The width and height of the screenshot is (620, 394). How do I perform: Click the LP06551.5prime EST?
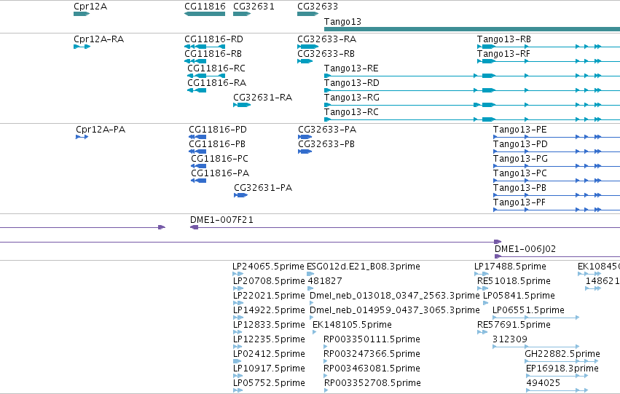[536, 318]
